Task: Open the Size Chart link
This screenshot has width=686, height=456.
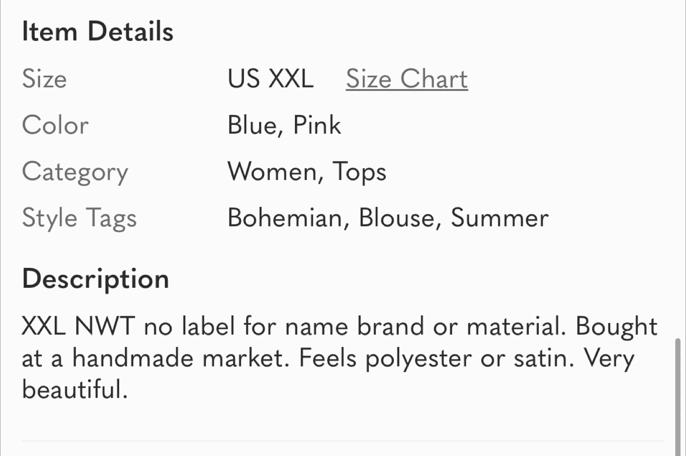Action: point(406,79)
